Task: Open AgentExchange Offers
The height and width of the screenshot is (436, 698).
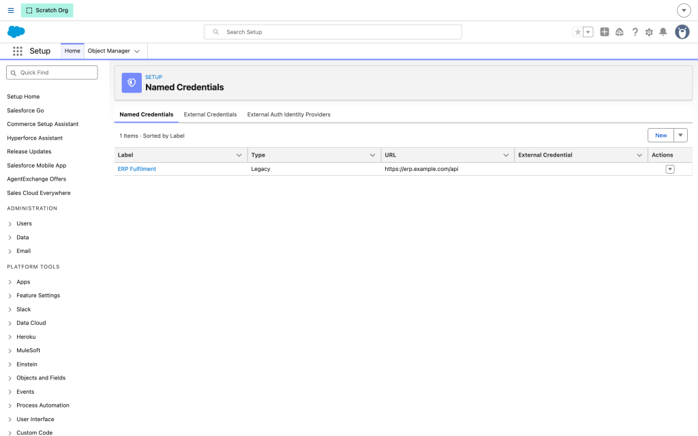Action: click(37, 179)
